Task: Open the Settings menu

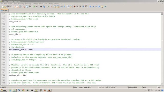Action: tap(35, 4)
